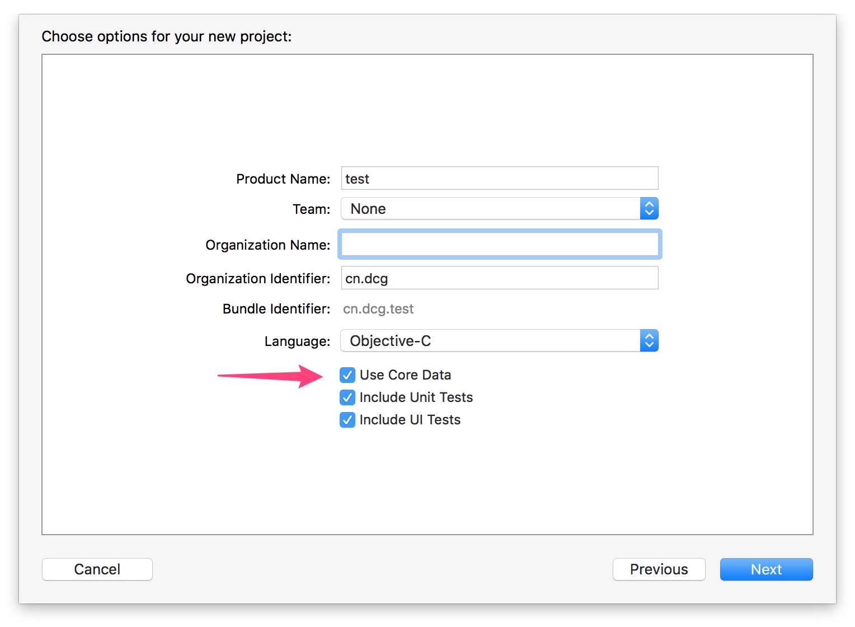Screen dimensions: 855x627
Task: Edit the Organization Identifier field
Action: click(500, 278)
